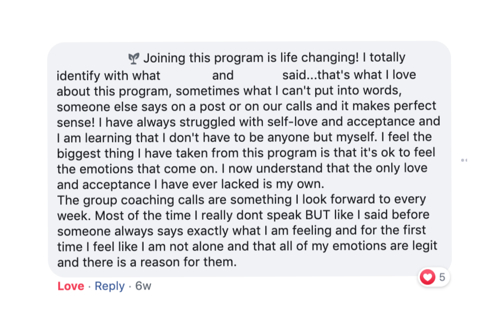Click the seedling emoji before "Joining"
500x331 pixels.
click(x=134, y=58)
